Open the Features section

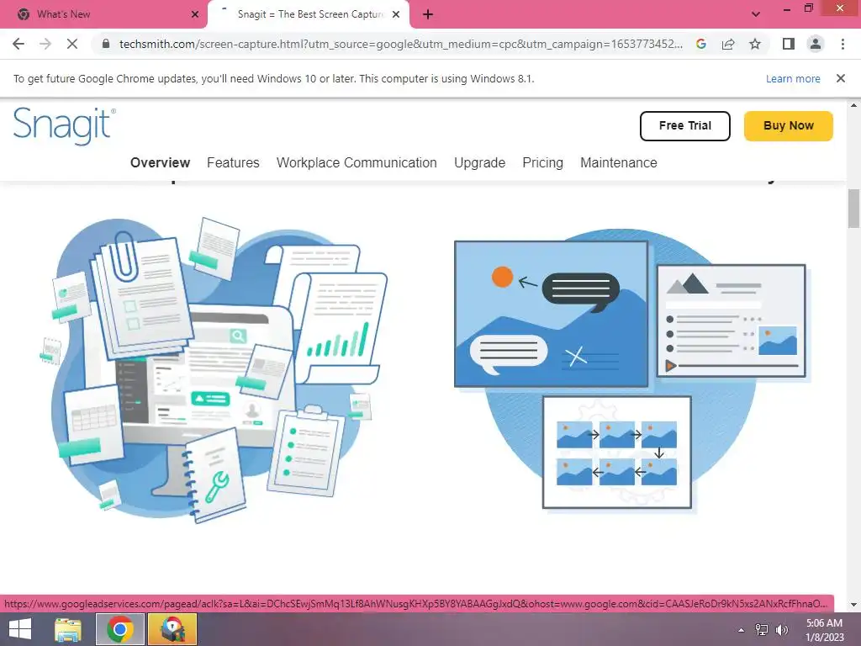pyautogui.click(x=233, y=162)
